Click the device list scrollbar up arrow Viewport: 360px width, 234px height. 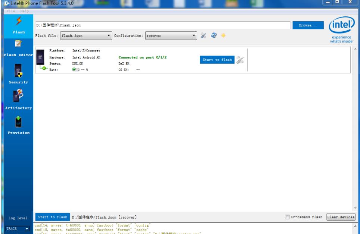point(355,49)
